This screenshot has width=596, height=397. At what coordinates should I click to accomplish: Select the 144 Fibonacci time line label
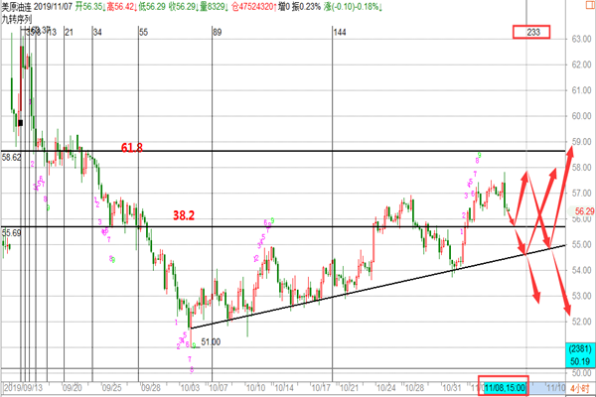click(339, 33)
